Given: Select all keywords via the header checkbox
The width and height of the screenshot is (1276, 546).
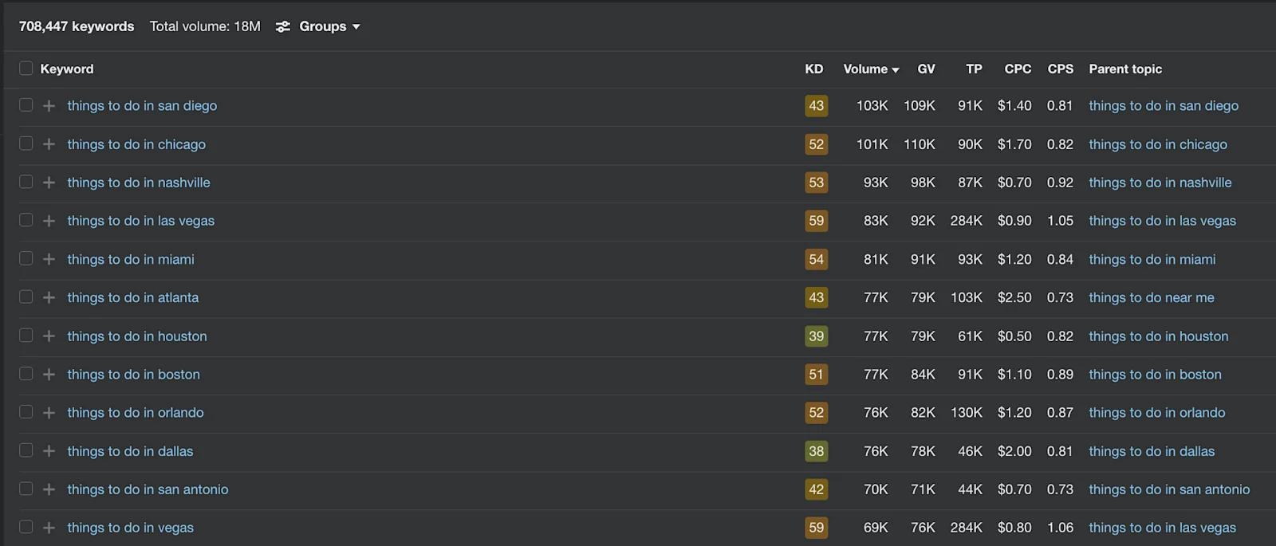Looking at the screenshot, I should [x=25, y=69].
